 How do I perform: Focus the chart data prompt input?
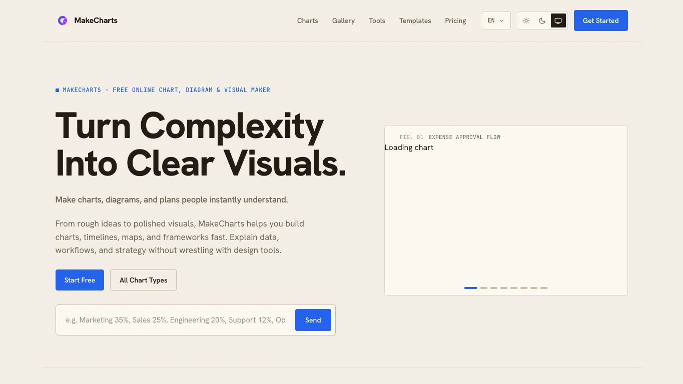(176, 320)
